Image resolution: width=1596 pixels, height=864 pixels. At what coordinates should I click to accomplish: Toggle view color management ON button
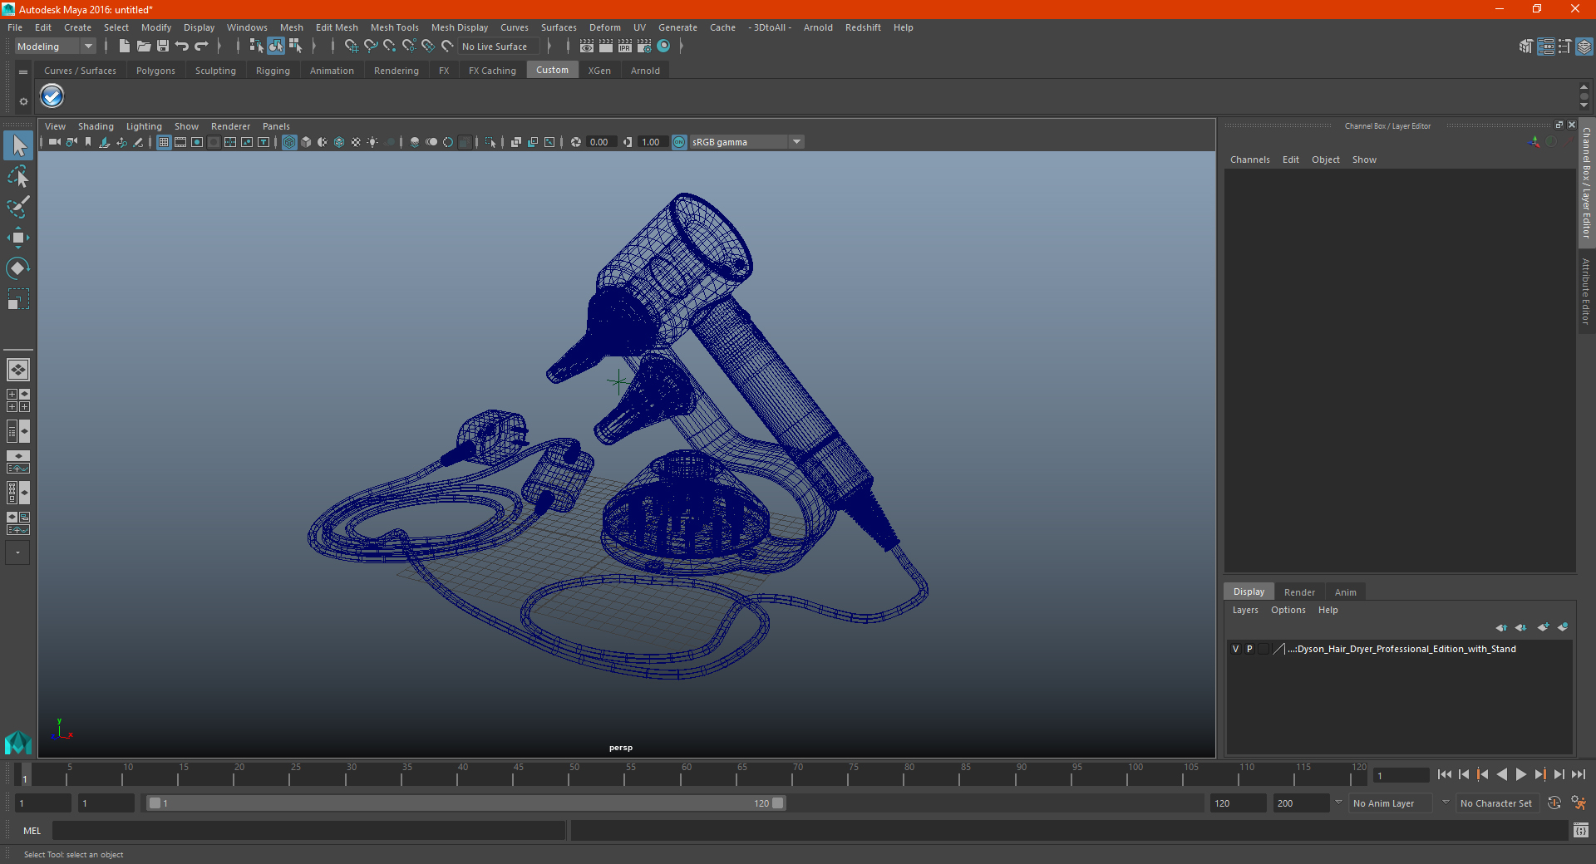pyautogui.click(x=679, y=142)
